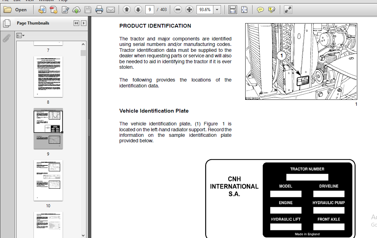Viewport: 377px width, 238px height.
Task: Zoom out with the minus button
Action: (x=178, y=10)
